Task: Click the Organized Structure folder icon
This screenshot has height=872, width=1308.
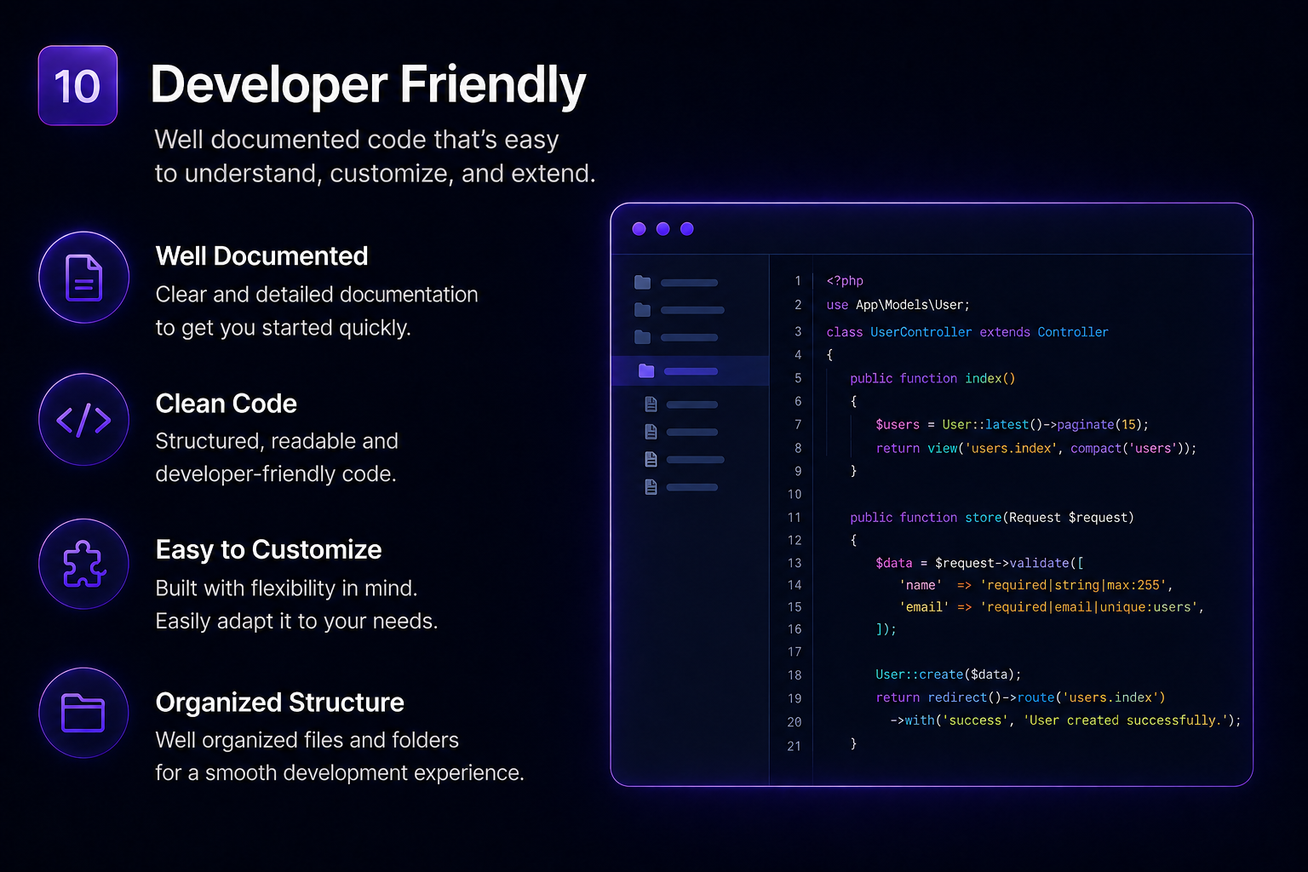Action: 83,713
